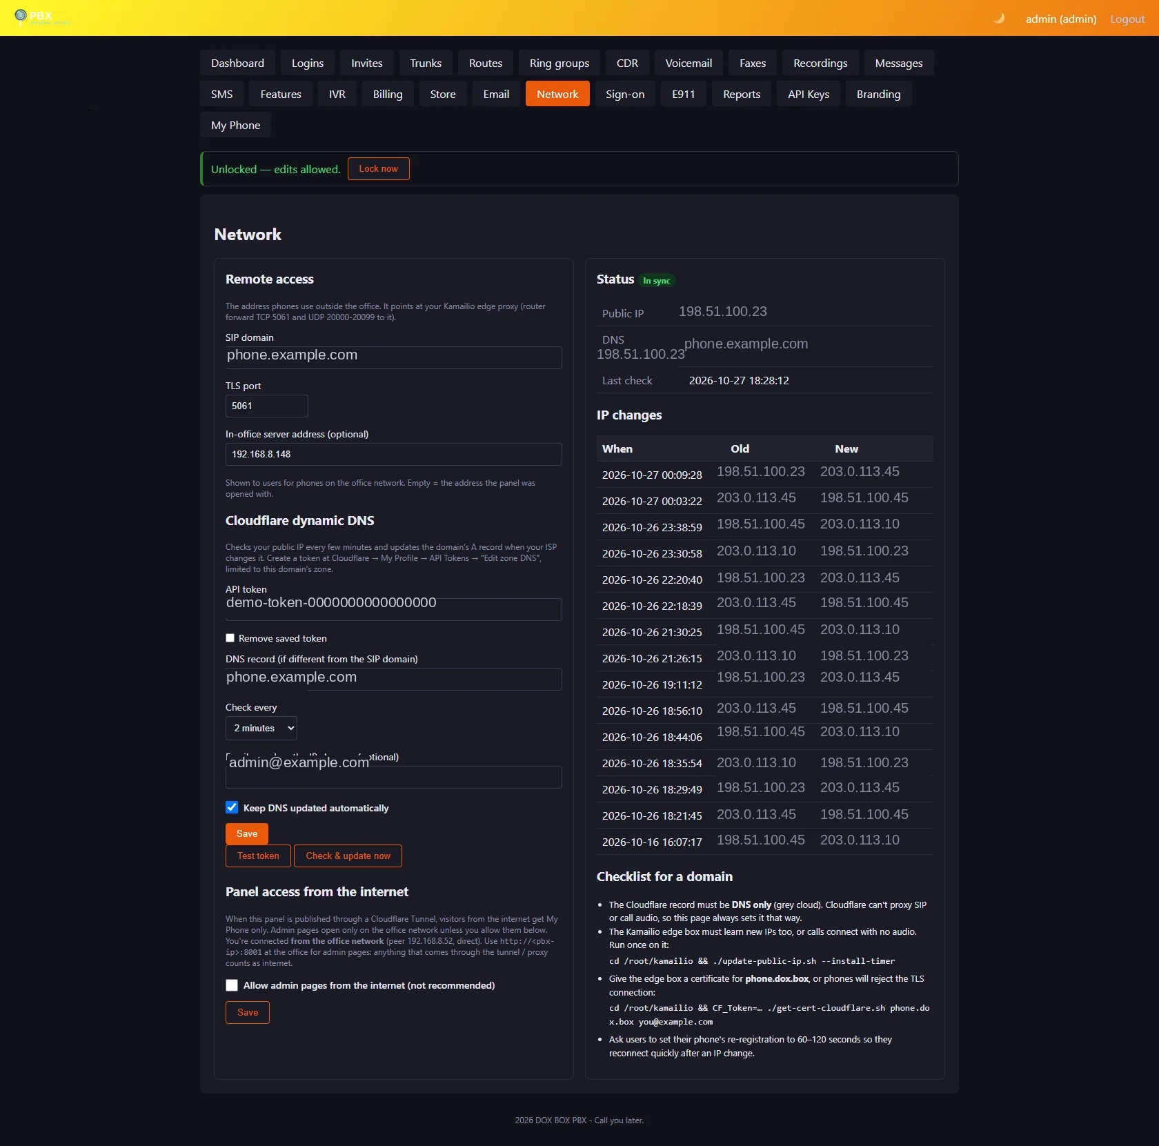Open the Voicemail tab
Screen dimensions: 1159x1146
[x=689, y=63]
